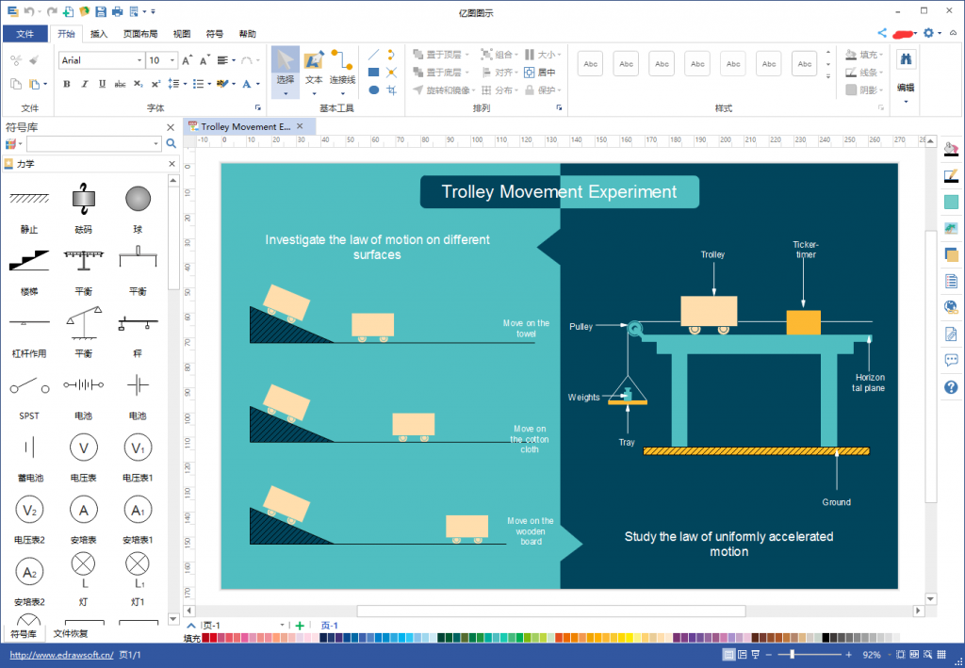Click the 置于顶层 bring to front icon

point(418,55)
